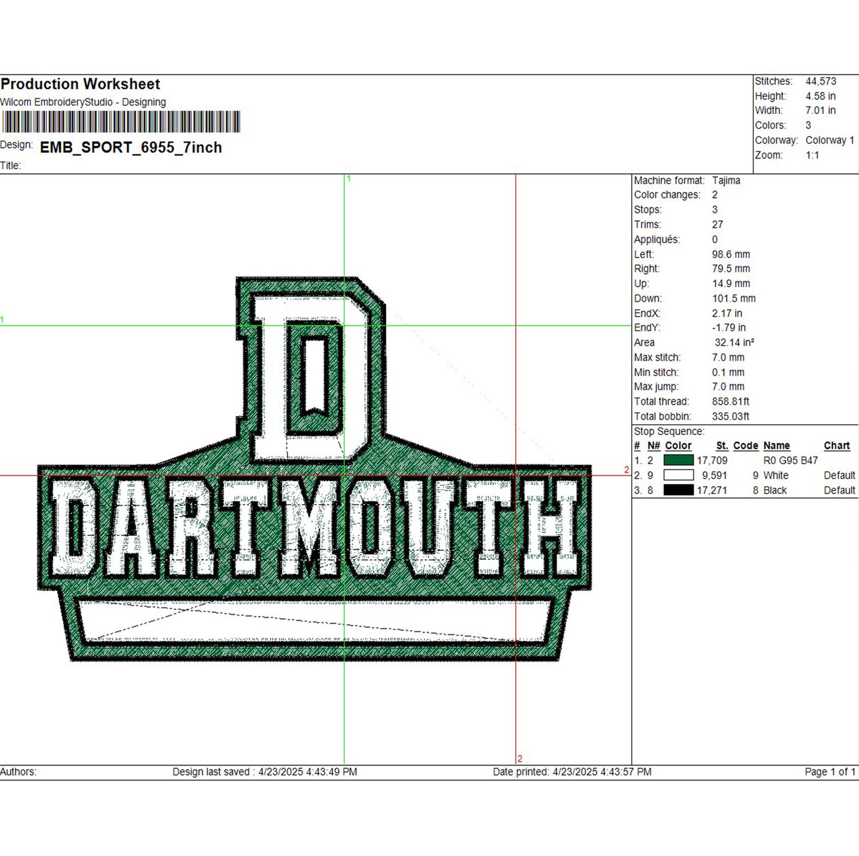This screenshot has width=859, height=856.
Task: Select the trims value "27"
Action: (718, 224)
